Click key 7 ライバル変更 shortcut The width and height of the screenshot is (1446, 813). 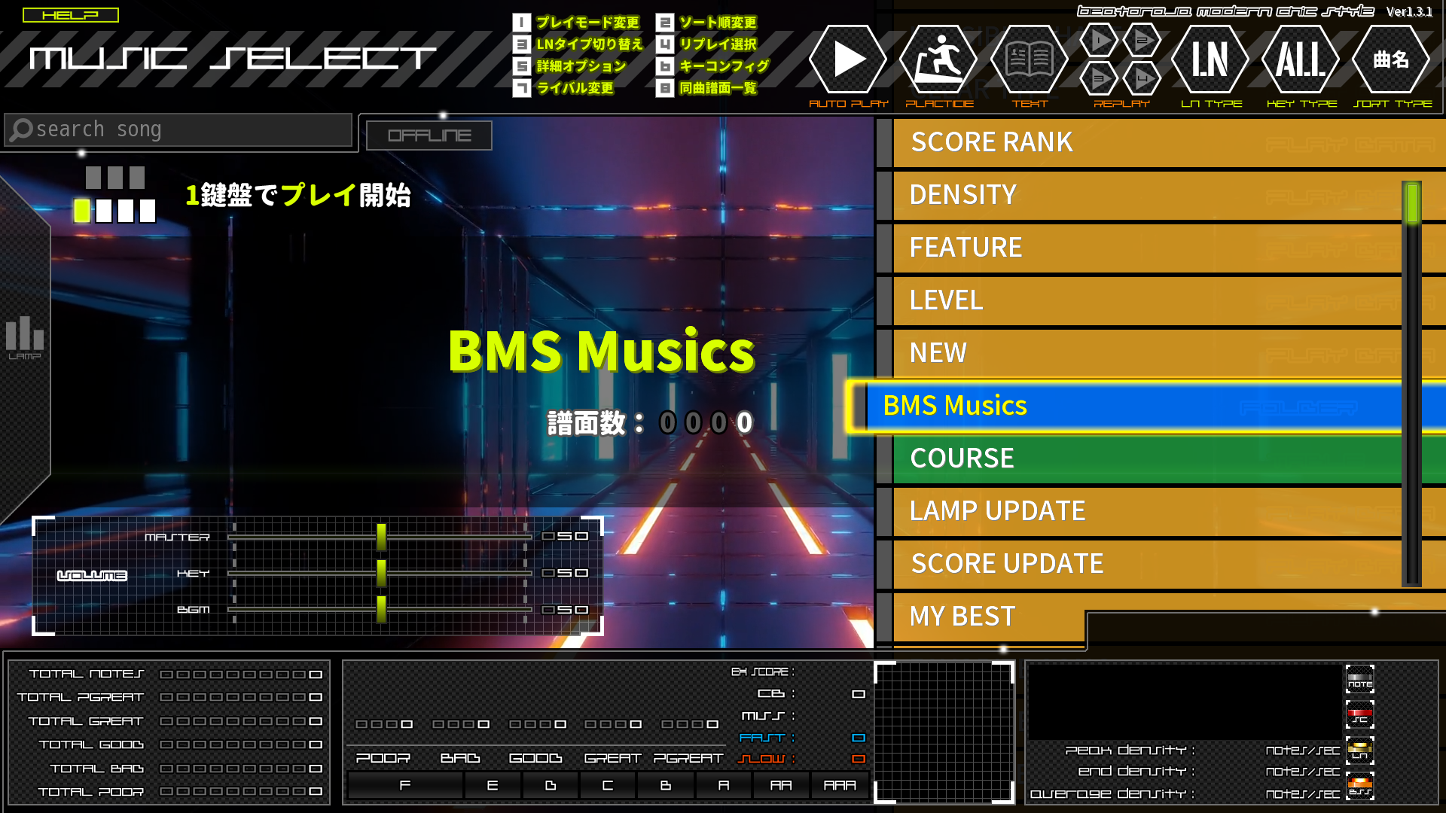click(563, 88)
